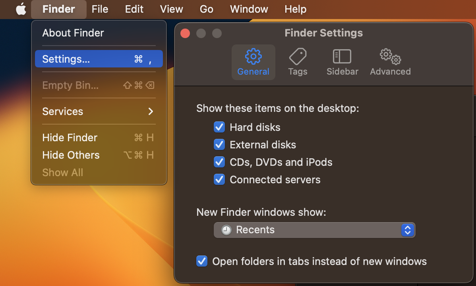Open the Edit menu
476x286 pixels.
(x=134, y=9)
